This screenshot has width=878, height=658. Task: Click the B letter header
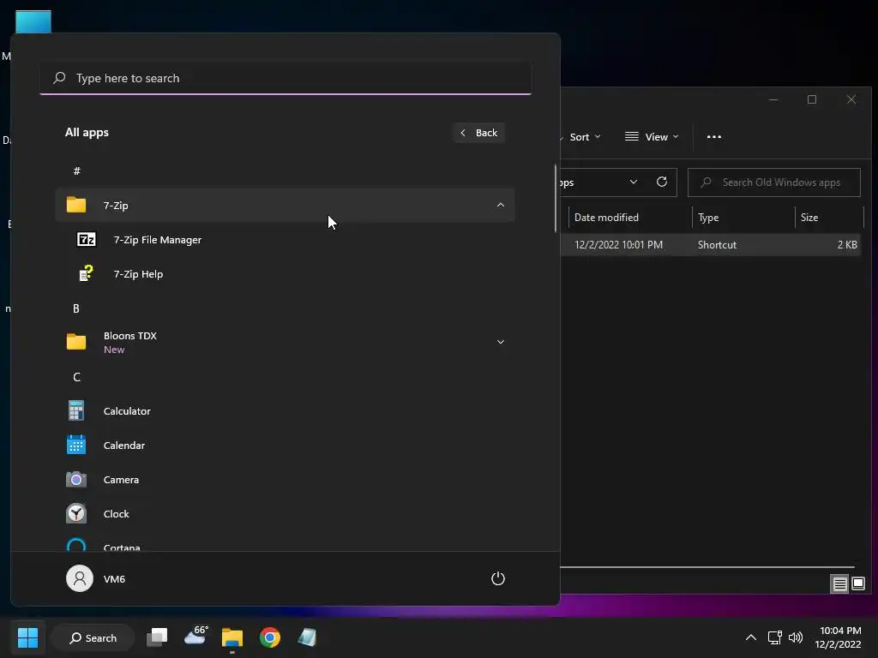click(76, 308)
